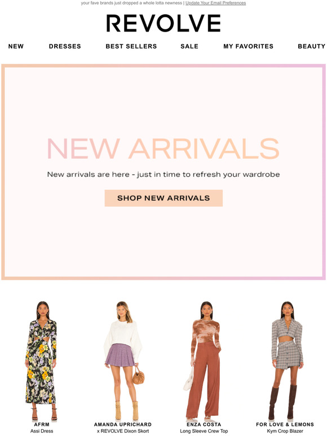The height and width of the screenshot is (436, 327).
Task: Open the AFRM floral dress photo
Action: (42, 361)
